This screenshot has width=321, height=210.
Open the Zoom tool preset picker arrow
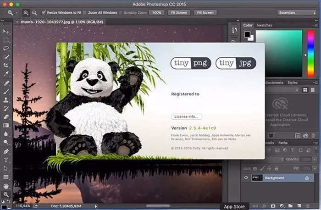point(17,13)
